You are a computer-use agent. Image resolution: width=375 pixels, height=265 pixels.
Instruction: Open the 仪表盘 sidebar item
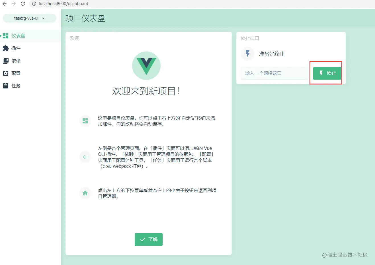[30, 36]
